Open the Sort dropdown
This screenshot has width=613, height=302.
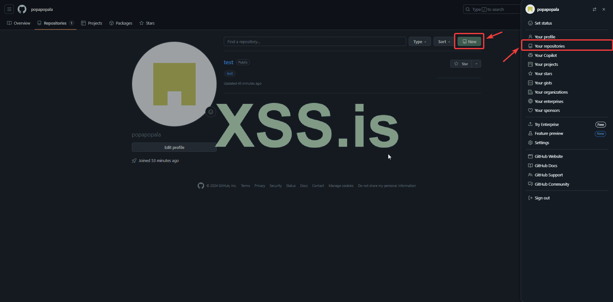click(444, 42)
